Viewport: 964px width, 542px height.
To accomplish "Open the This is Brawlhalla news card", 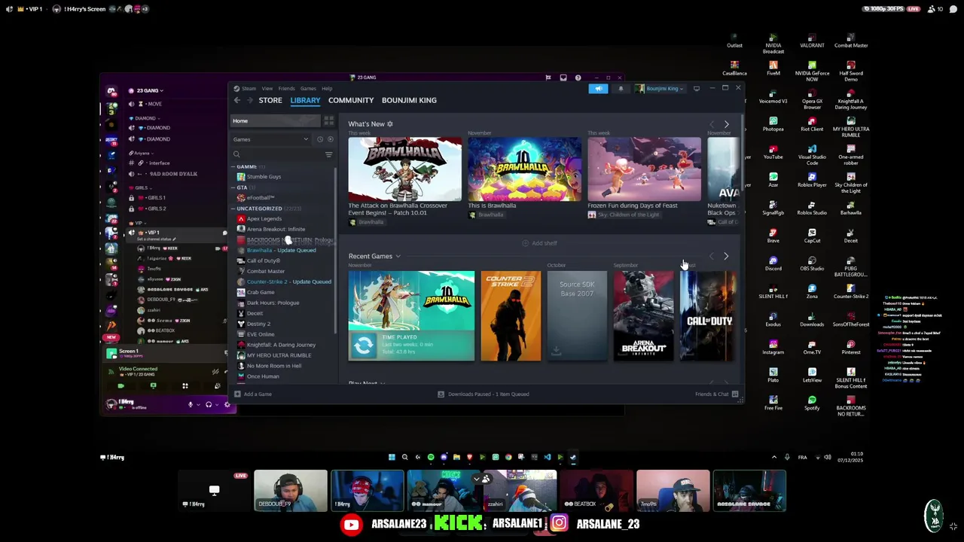I will click(x=524, y=169).
